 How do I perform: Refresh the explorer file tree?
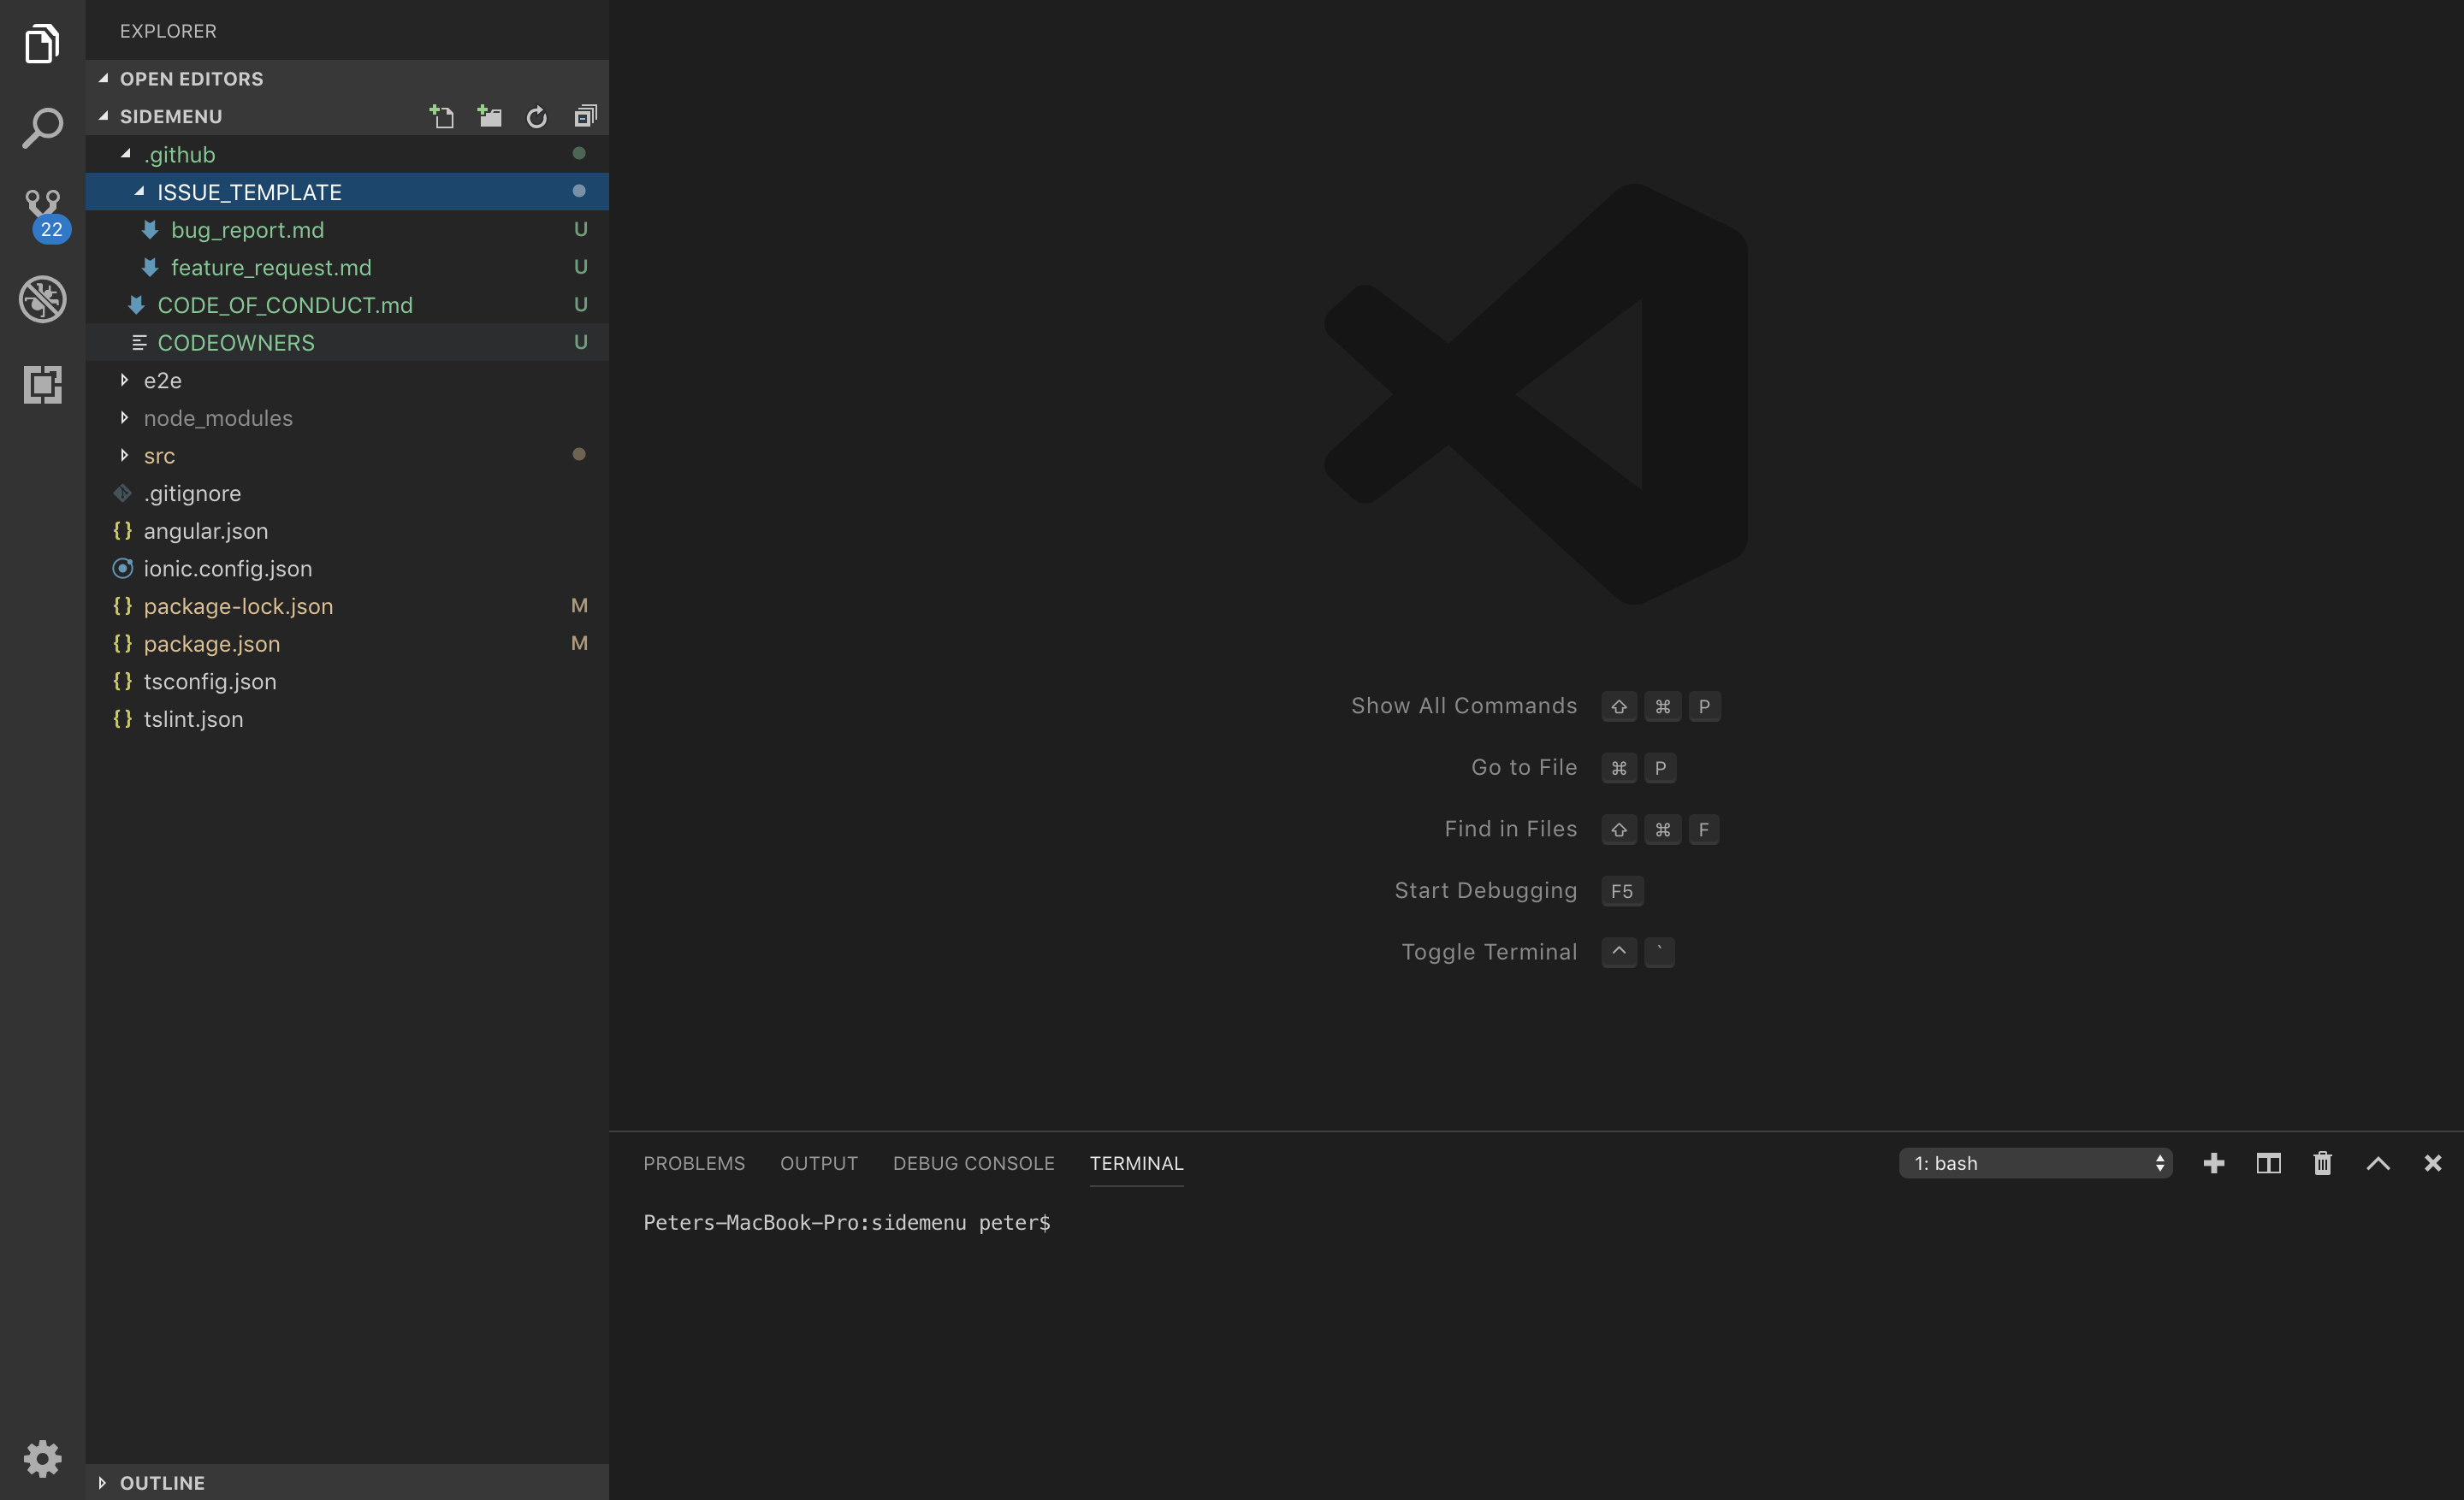(x=537, y=117)
